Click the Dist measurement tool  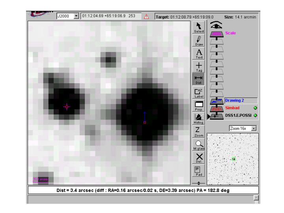click(199, 79)
